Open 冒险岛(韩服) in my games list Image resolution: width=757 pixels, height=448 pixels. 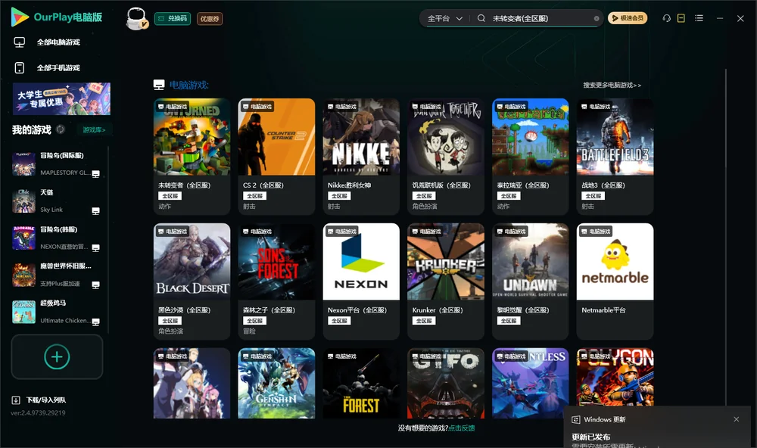57,238
